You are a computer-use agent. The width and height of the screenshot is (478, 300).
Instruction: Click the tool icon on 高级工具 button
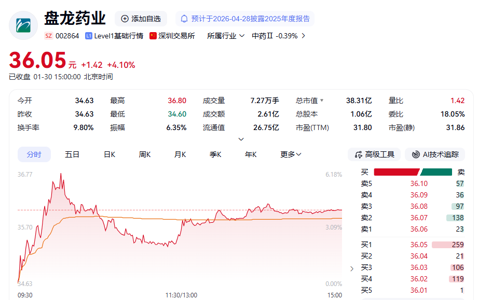click(x=357, y=154)
